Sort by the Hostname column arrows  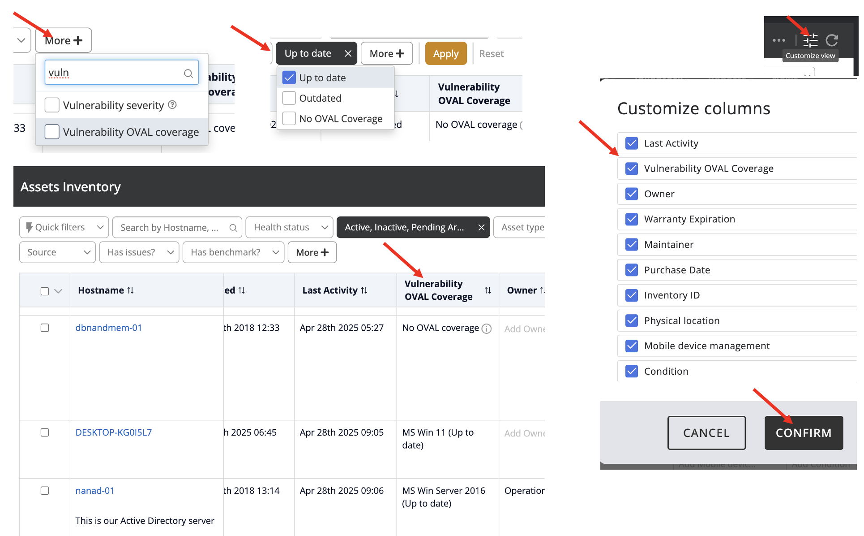(x=131, y=290)
